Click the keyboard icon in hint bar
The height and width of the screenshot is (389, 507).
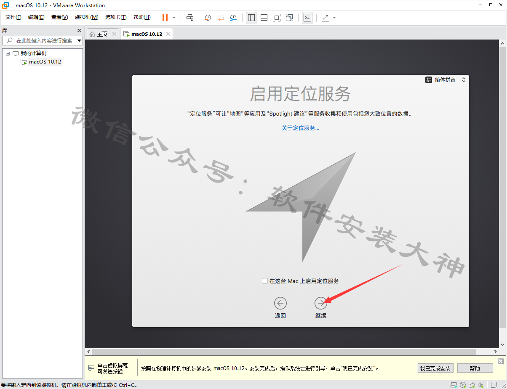pos(91,368)
